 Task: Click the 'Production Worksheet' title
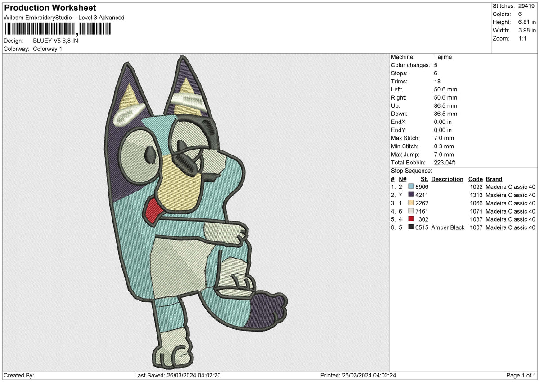[50, 8]
